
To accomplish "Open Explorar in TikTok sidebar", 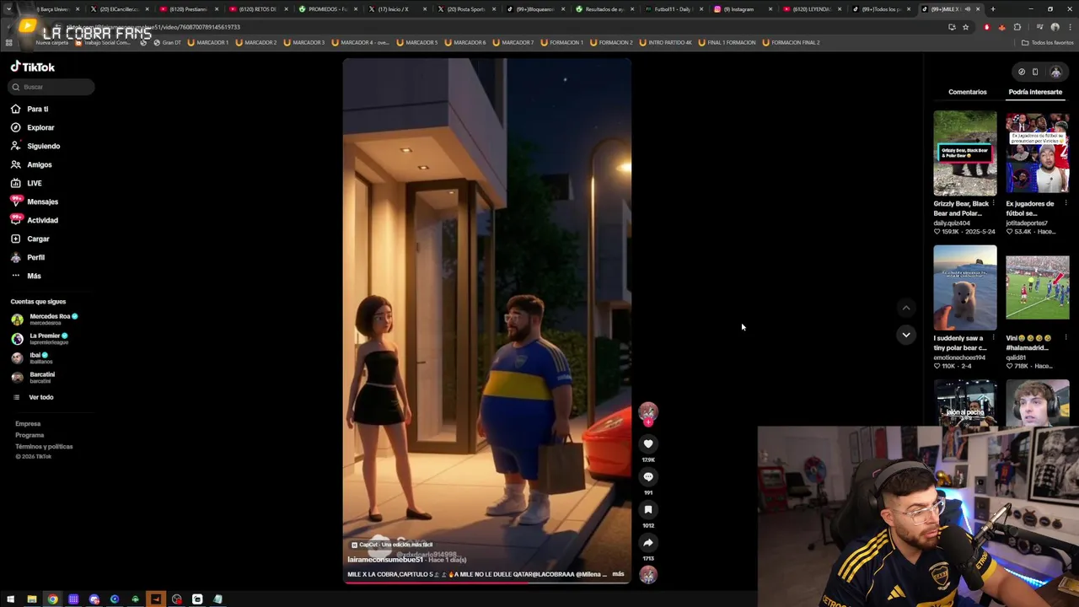I will click(32, 127).
